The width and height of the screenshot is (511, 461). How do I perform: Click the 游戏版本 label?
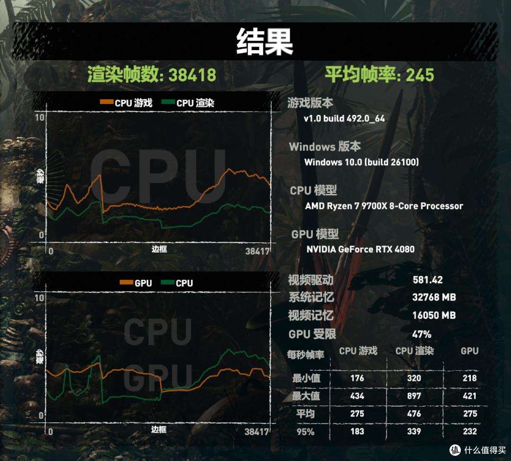310,103
